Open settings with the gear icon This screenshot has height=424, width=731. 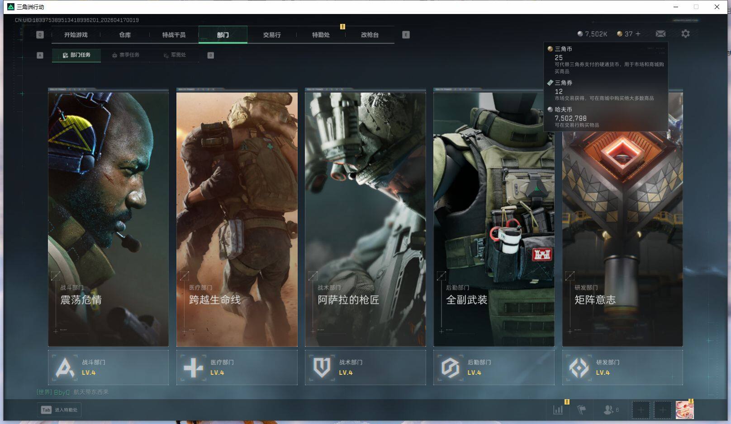pyautogui.click(x=685, y=34)
